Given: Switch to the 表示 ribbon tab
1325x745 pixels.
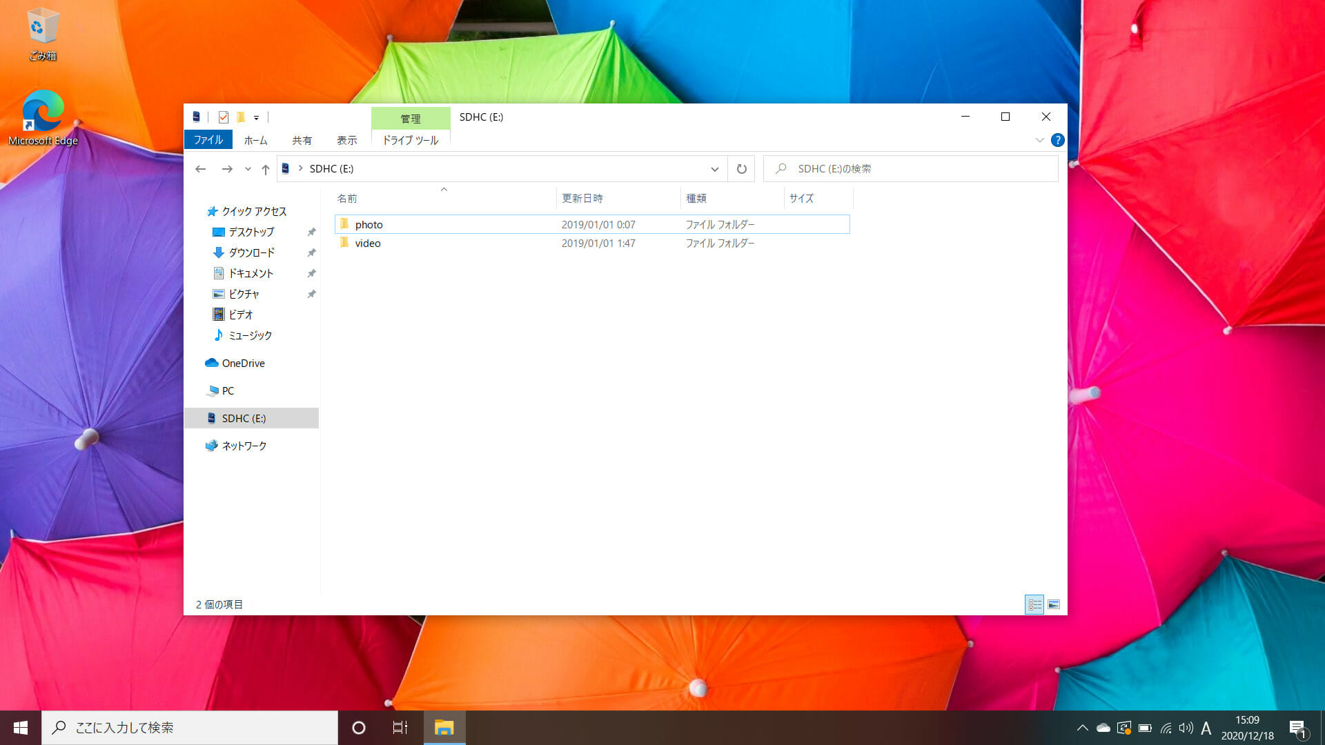Looking at the screenshot, I should click(346, 140).
